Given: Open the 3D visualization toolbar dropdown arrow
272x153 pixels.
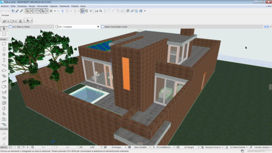Looking at the screenshot, I should (145, 11).
